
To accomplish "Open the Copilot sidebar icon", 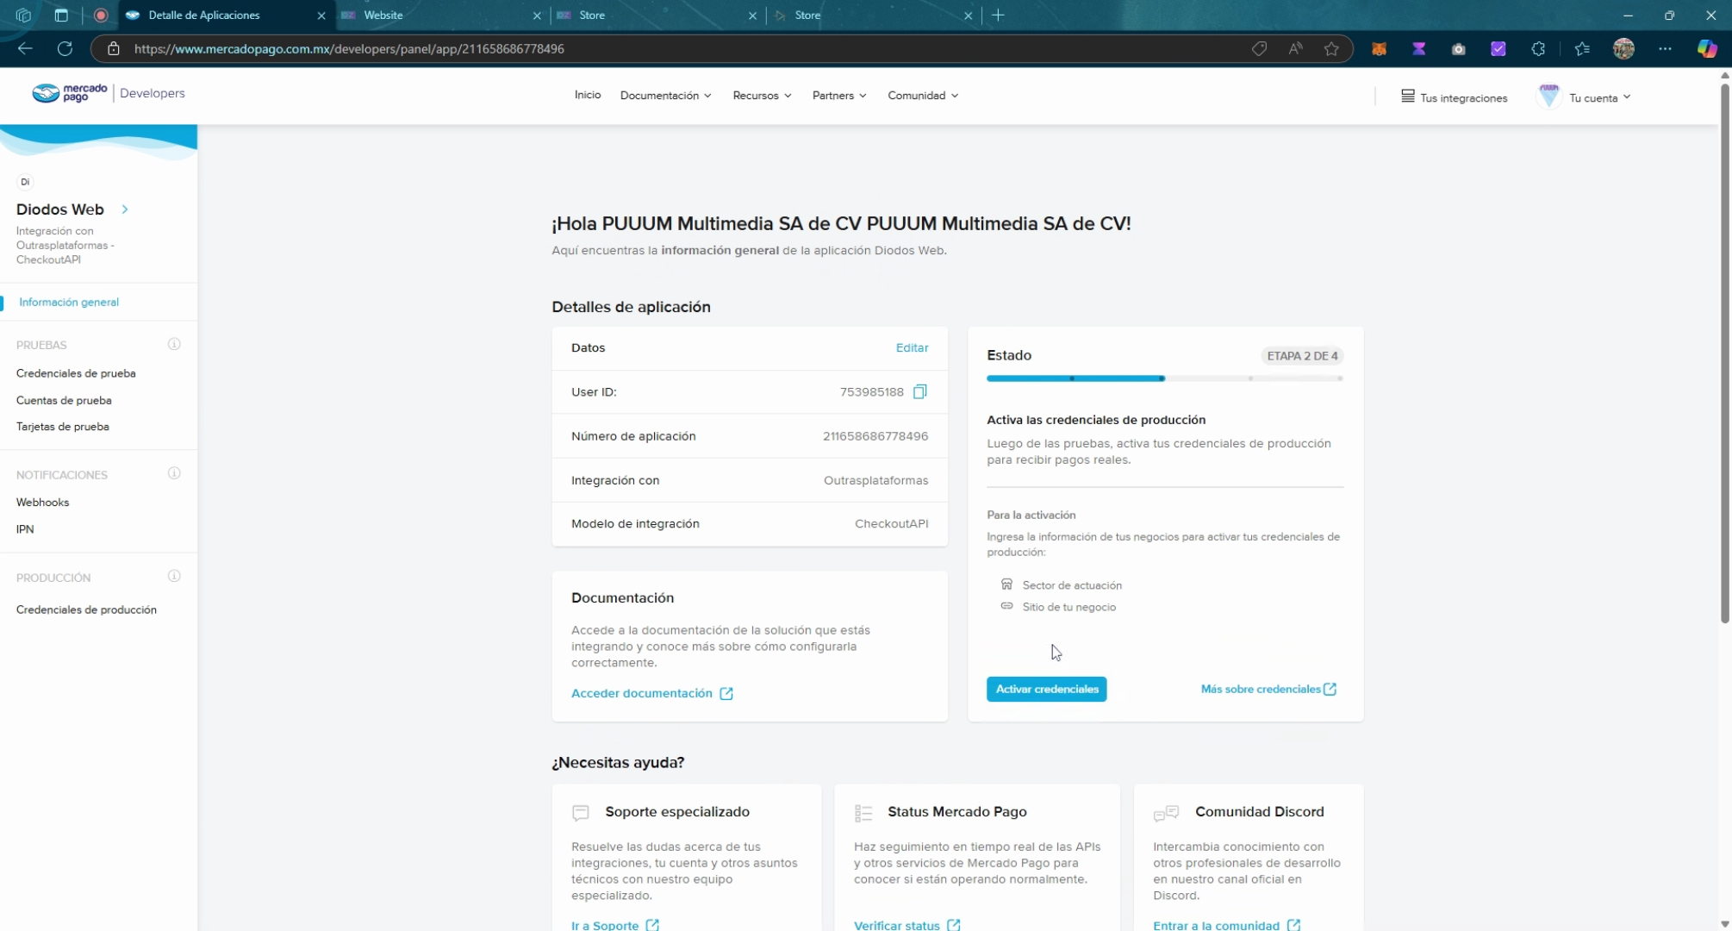I will pos(1707,49).
